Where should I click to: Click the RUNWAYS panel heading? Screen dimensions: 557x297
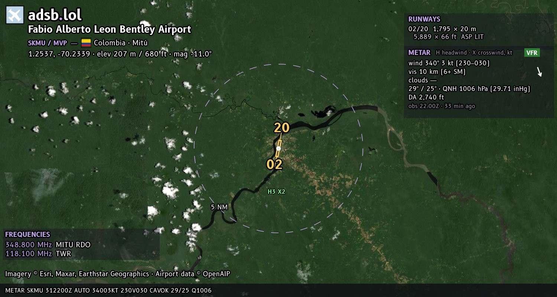point(424,19)
